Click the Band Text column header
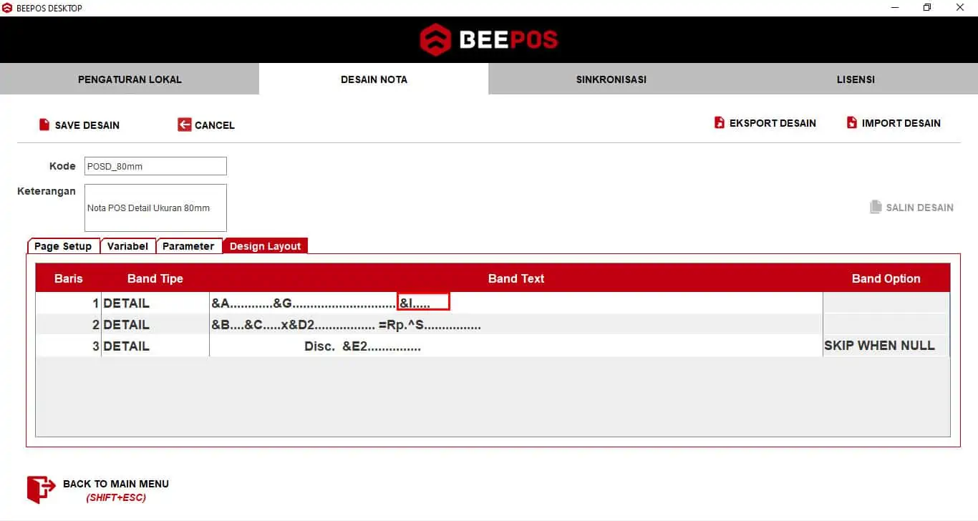 tap(516, 278)
